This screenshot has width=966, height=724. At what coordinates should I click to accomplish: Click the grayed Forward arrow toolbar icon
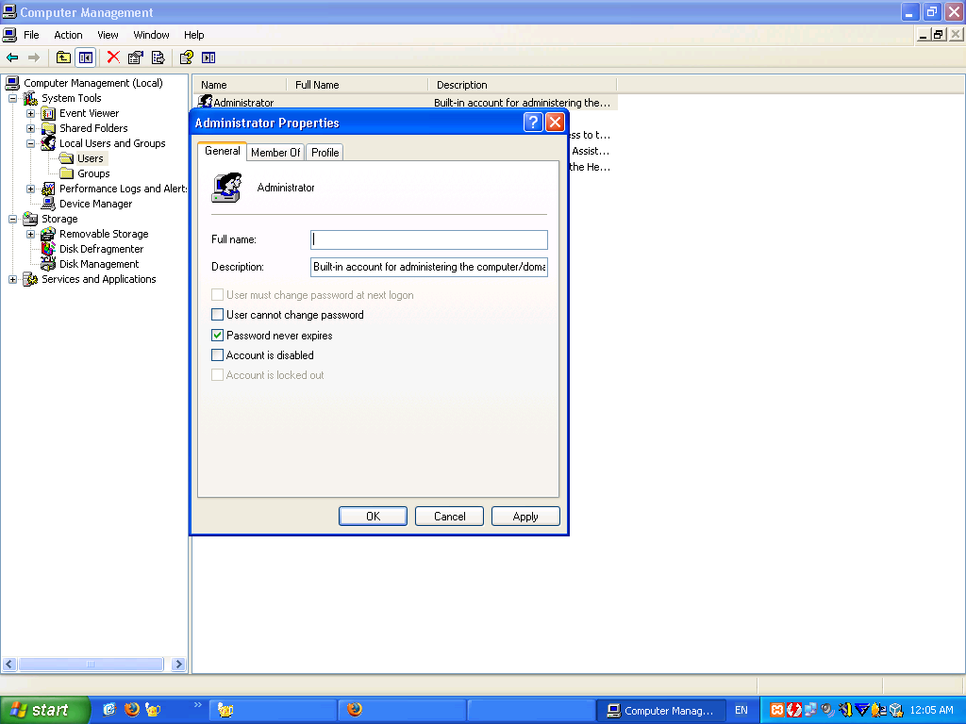click(34, 58)
